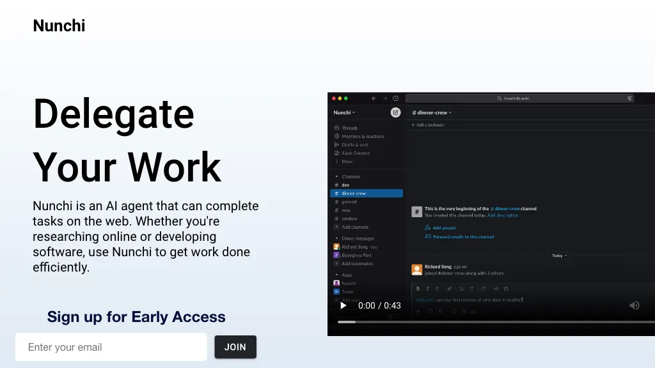Click the link formatting icon

tap(449, 289)
